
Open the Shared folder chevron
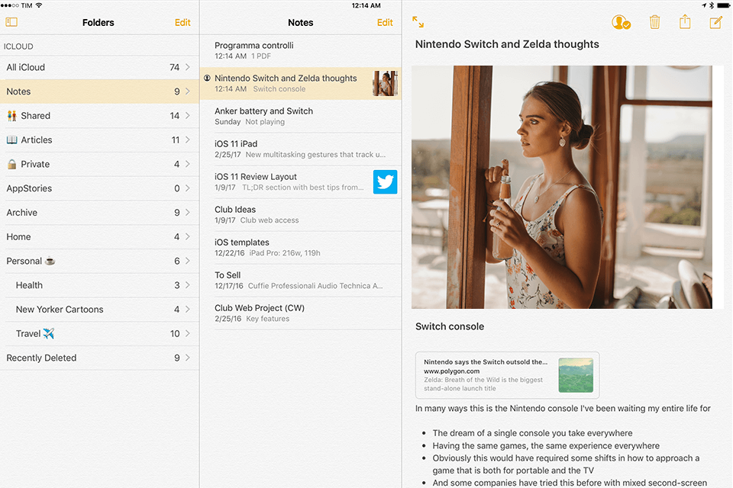click(x=188, y=115)
